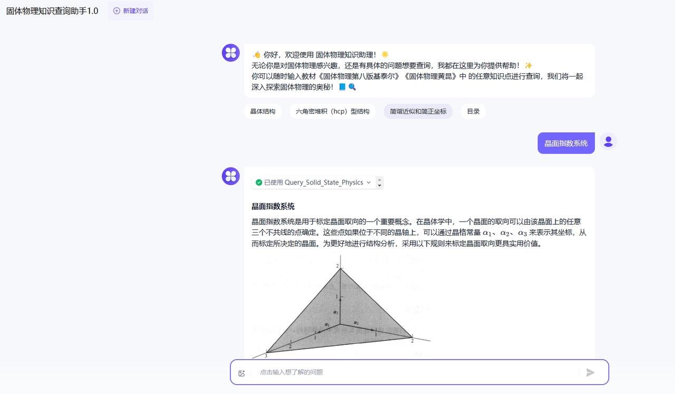The width and height of the screenshot is (675, 394).
Task: Click the down arrow next to tool chip
Action: (380, 186)
